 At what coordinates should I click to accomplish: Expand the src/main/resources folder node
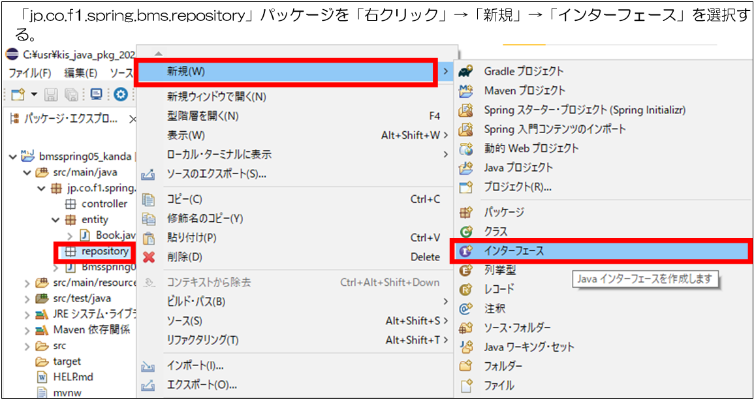pos(27,283)
